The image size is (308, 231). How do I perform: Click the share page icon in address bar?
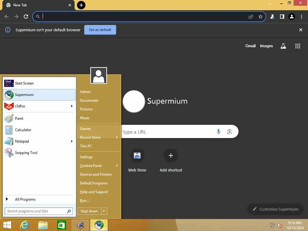[x=251, y=17]
